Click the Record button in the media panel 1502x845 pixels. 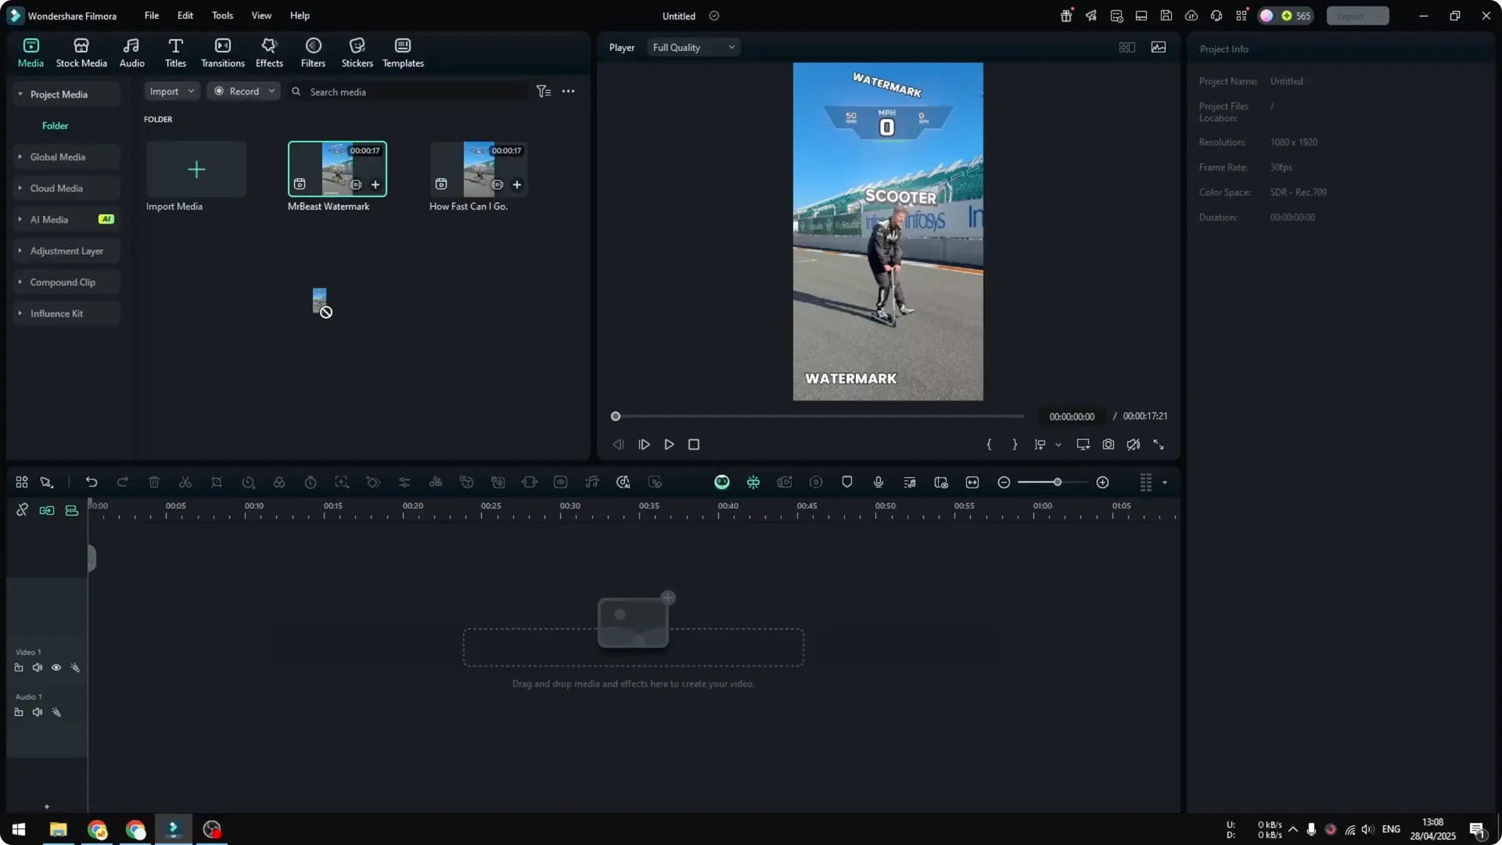[x=243, y=92]
